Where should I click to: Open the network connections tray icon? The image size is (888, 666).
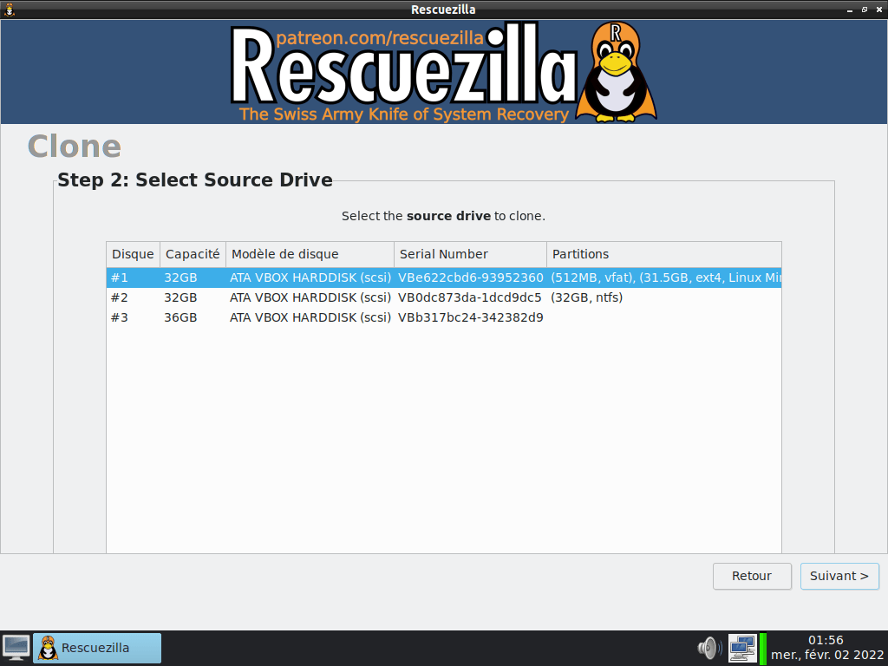[742, 648]
